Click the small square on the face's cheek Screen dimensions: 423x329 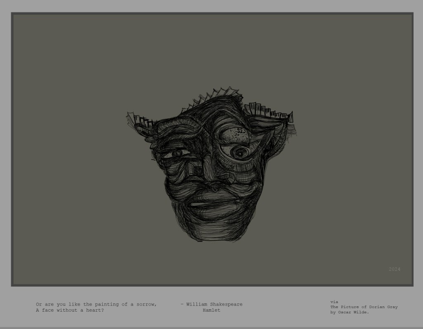click(198, 170)
